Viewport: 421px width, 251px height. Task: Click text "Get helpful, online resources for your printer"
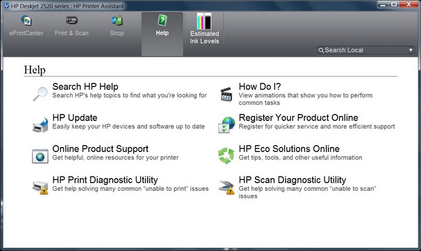click(x=115, y=158)
